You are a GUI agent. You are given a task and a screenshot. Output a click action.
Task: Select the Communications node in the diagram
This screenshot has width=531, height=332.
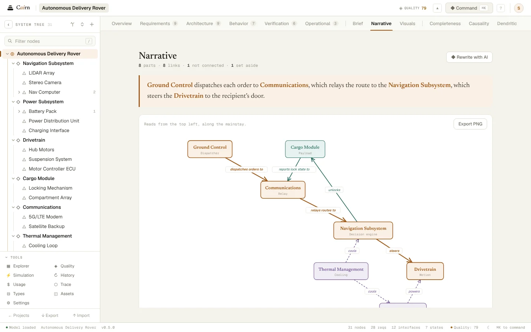click(283, 190)
